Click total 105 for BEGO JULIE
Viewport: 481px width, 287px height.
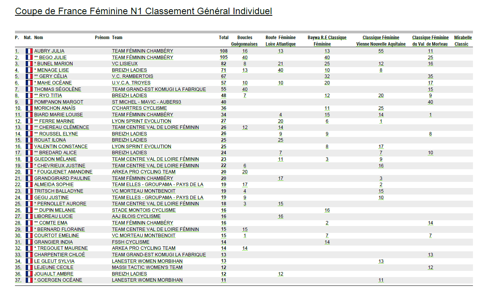point(224,58)
